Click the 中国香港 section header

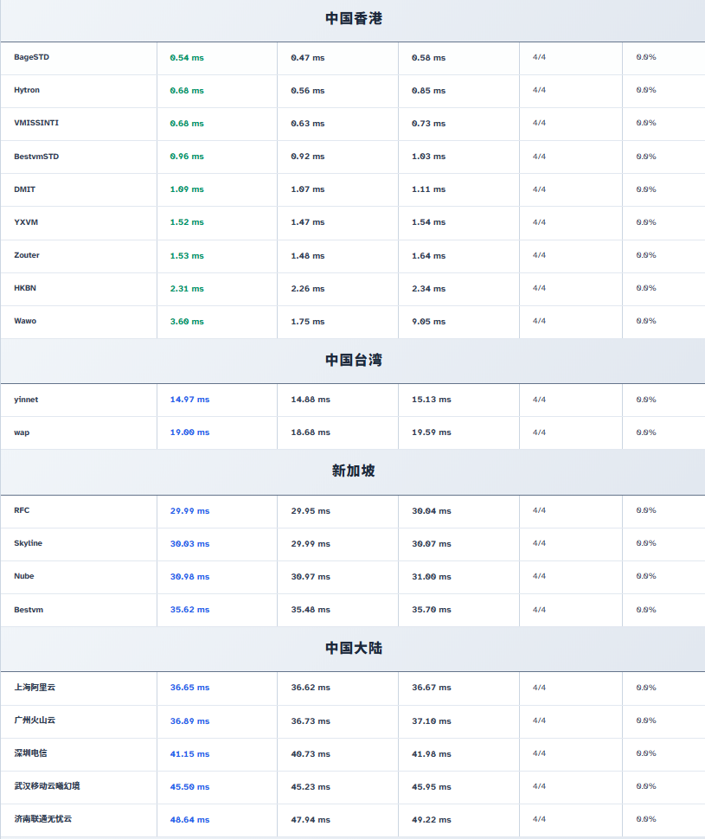(353, 18)
